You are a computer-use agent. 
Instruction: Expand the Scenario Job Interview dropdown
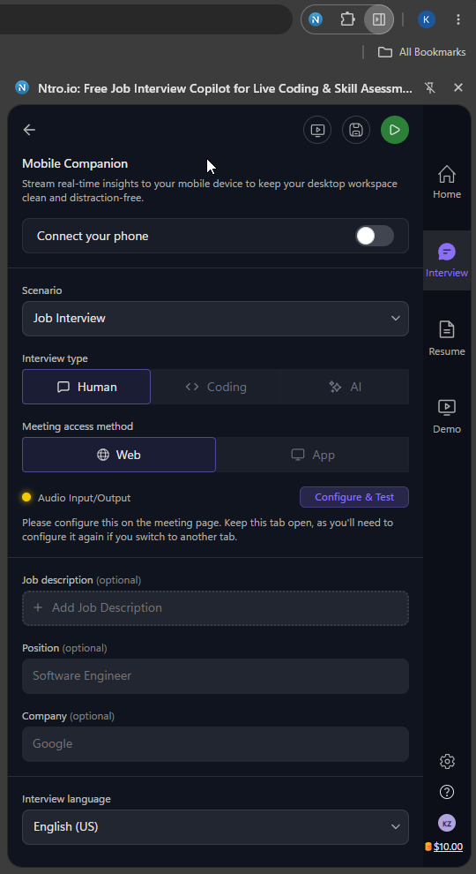coord(215,319)
